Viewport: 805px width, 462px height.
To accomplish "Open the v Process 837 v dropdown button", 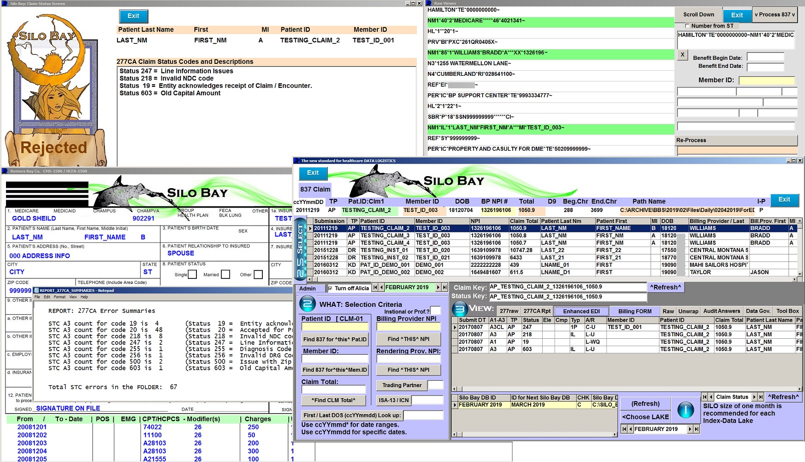I will click(775, 14).
